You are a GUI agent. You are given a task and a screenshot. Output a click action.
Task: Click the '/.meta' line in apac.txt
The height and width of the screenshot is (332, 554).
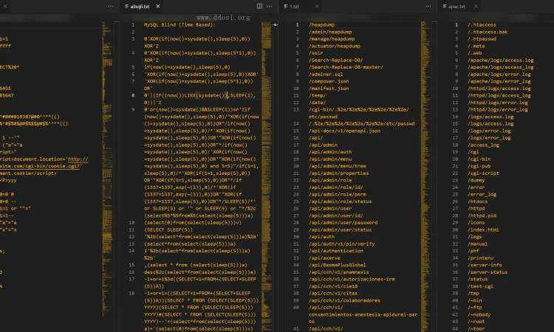pos(476,46)
